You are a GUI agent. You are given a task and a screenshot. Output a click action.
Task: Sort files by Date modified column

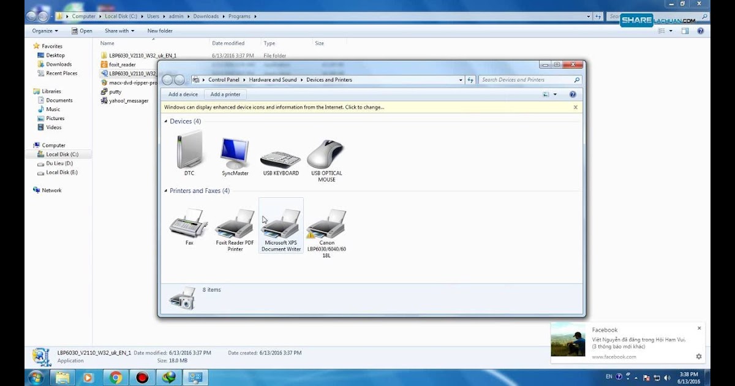(x=228, y=44)
